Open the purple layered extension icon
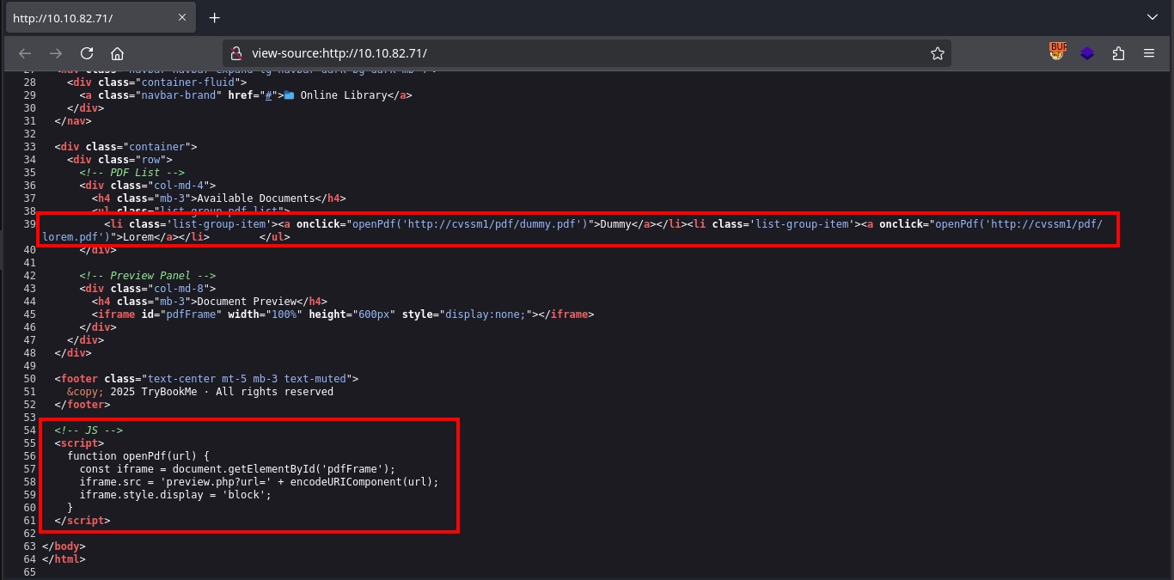The image size is (1174, 580). click(1087, 53)
